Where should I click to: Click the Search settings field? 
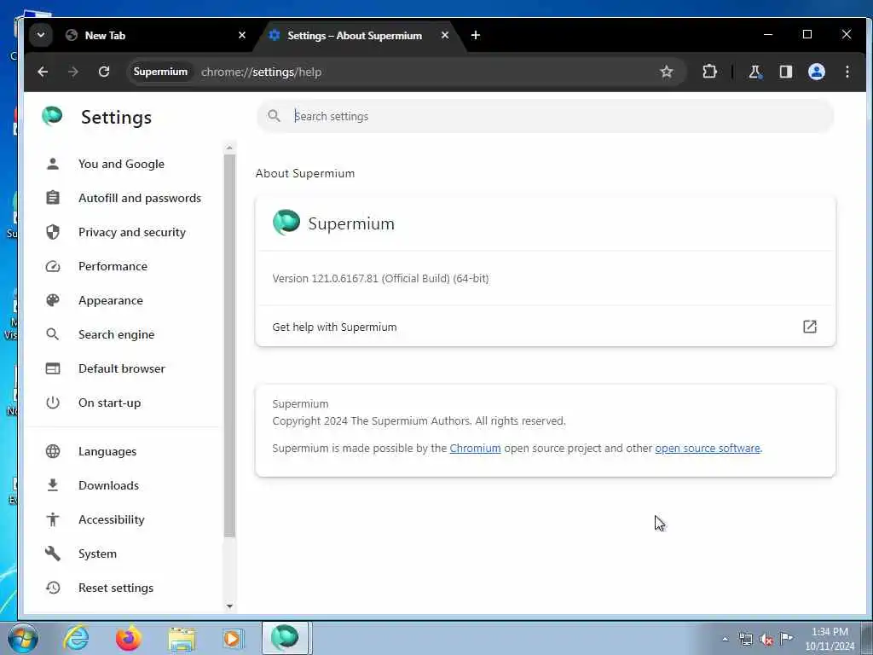(x=545, y=116)
